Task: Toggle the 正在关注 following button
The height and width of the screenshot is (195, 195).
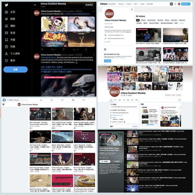Action: (x=89, y=5)
